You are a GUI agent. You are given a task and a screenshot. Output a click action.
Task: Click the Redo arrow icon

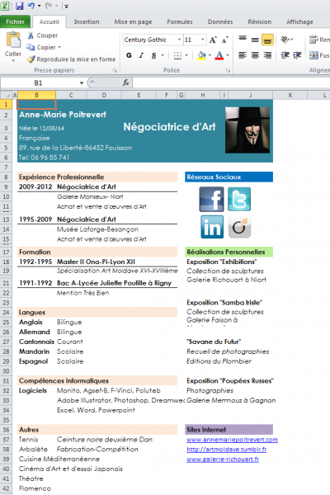(49, 6)
